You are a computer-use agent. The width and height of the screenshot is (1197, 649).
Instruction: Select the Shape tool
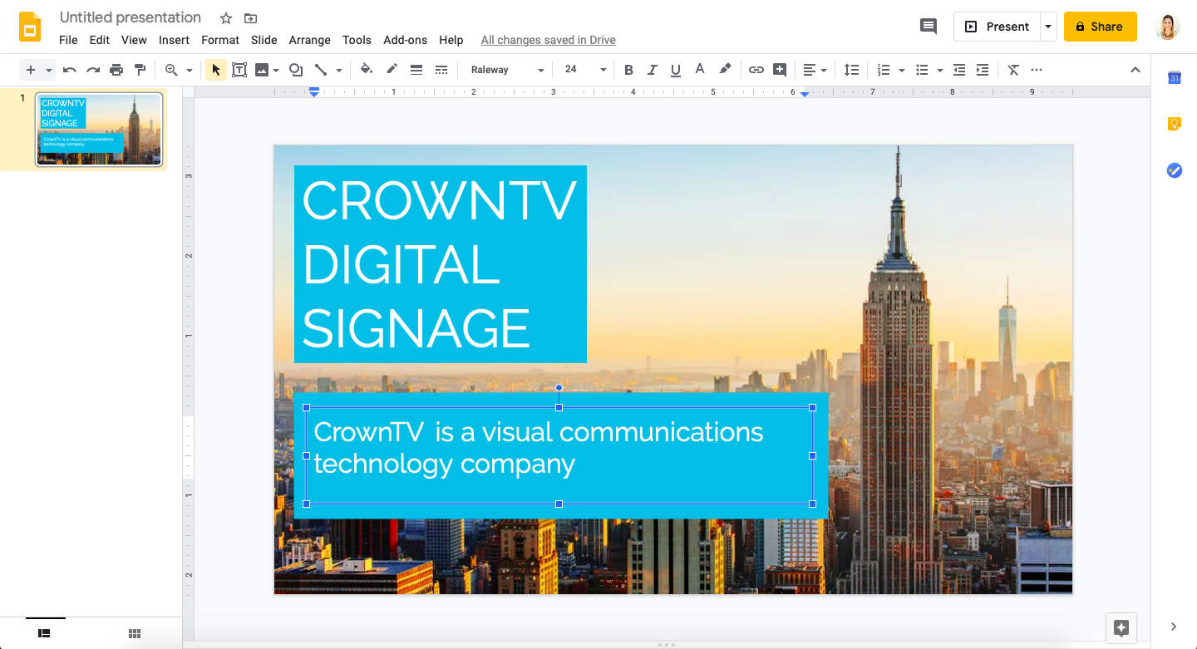pyautogui.click(x=296, y=70)
